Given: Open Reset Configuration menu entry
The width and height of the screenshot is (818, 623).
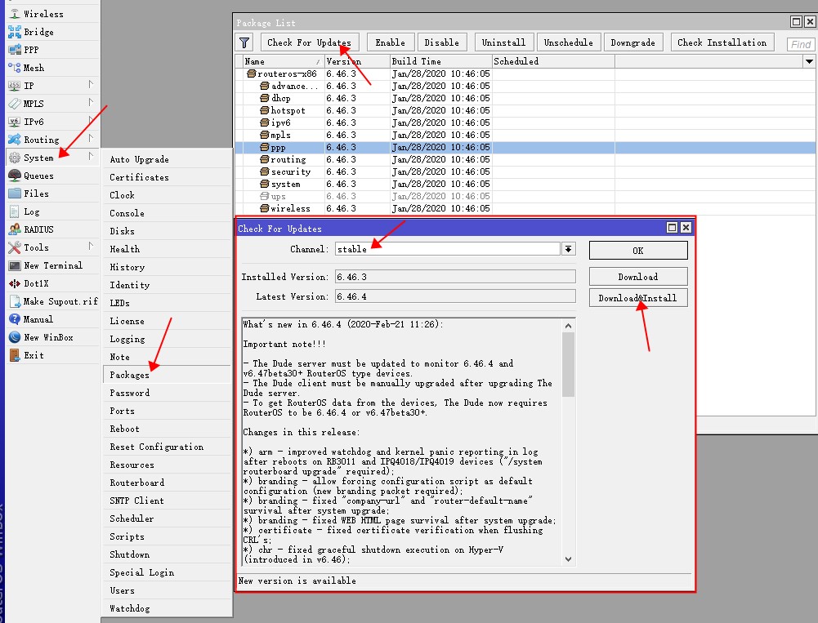Looking at the screenshot, I should (167, 447).
